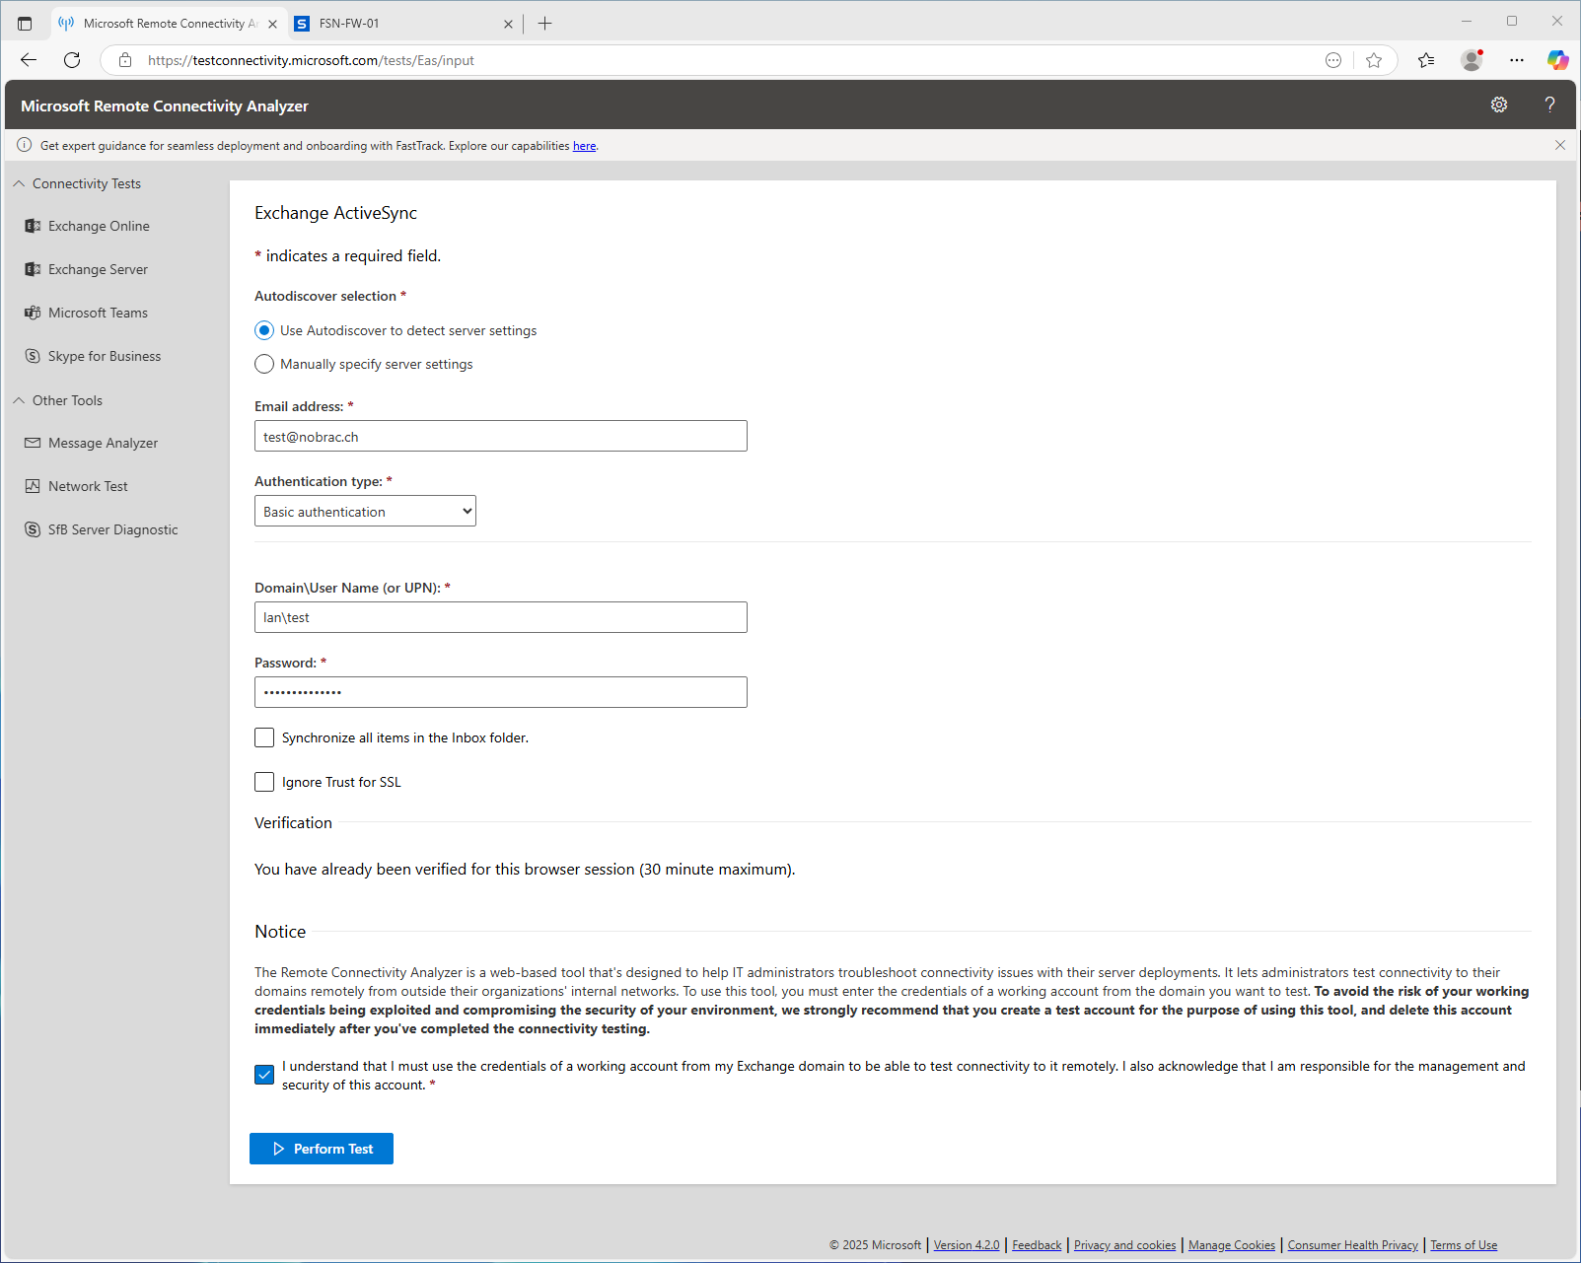Click the Password input field

pyautogui.click(x=501, y=692)
